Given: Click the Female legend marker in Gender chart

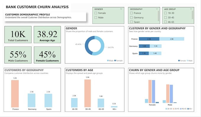Looking at the screenshot, I should point(115,61).
